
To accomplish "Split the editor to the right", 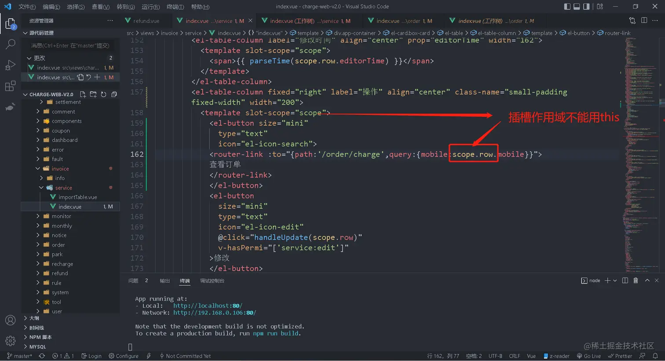I will pos(644,21).
